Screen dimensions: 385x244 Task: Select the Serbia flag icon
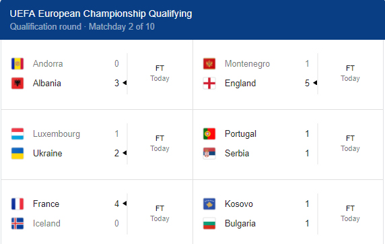pyautogui.click(x=209, y=153)
